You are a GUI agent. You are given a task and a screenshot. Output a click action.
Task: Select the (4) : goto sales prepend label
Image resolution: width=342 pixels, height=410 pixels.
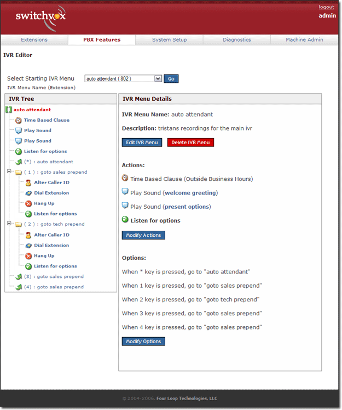tap(54, 287)
